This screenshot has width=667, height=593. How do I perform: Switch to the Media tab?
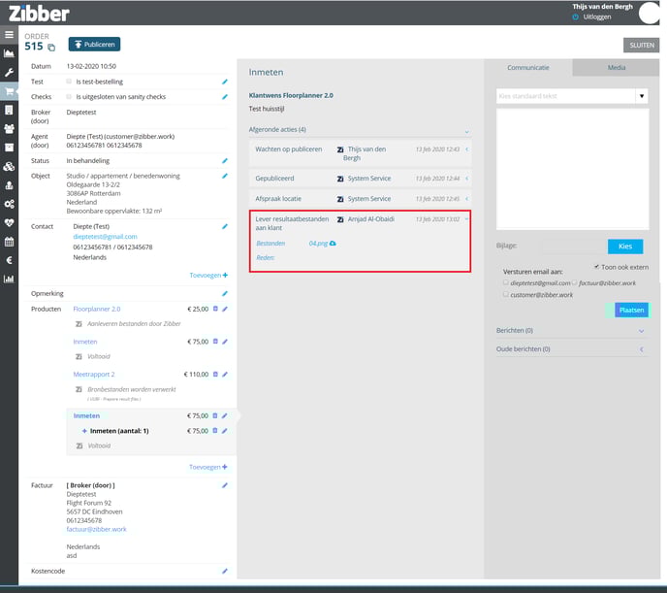616,68
